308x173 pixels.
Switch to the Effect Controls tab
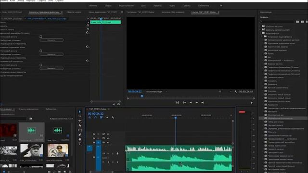[x=44, y=12]
